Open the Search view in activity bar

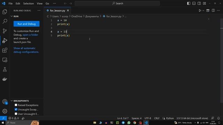[x=5, y=21]
